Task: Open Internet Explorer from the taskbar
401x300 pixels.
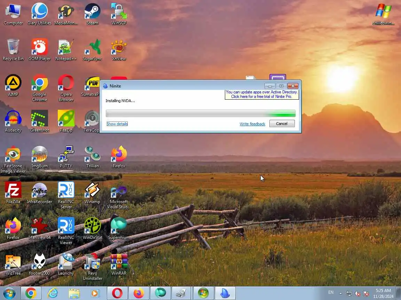Action: (x=53, y=293)
